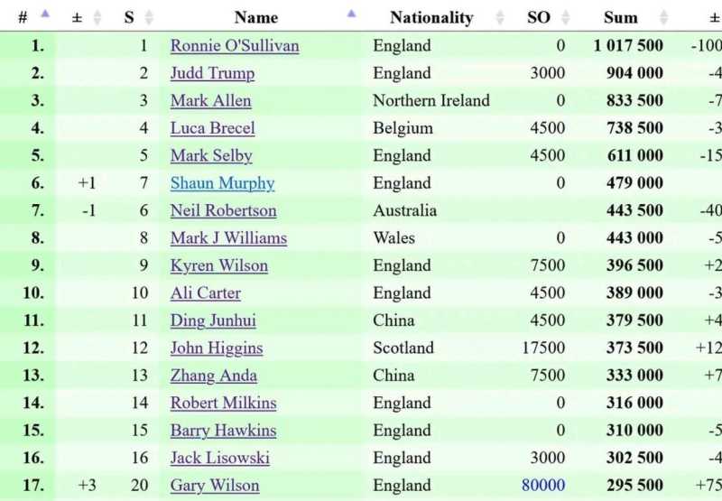This screenshot has height=501, width=722.
Task: Select the John Higgins player link
Action: (217, 348)
